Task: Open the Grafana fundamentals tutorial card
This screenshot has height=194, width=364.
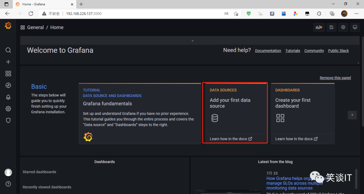Action: click(140, 114)
